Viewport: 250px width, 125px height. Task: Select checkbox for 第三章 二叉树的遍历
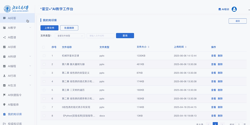coord(44,90)
